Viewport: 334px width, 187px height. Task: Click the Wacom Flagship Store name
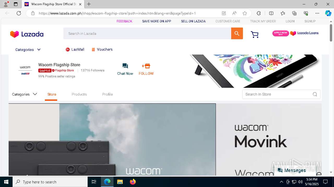pyautogui.click(x=59, y=65)
